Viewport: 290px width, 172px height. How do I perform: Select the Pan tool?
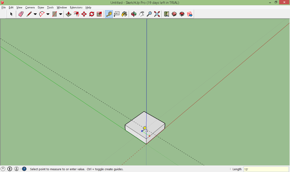pos(141,14)
